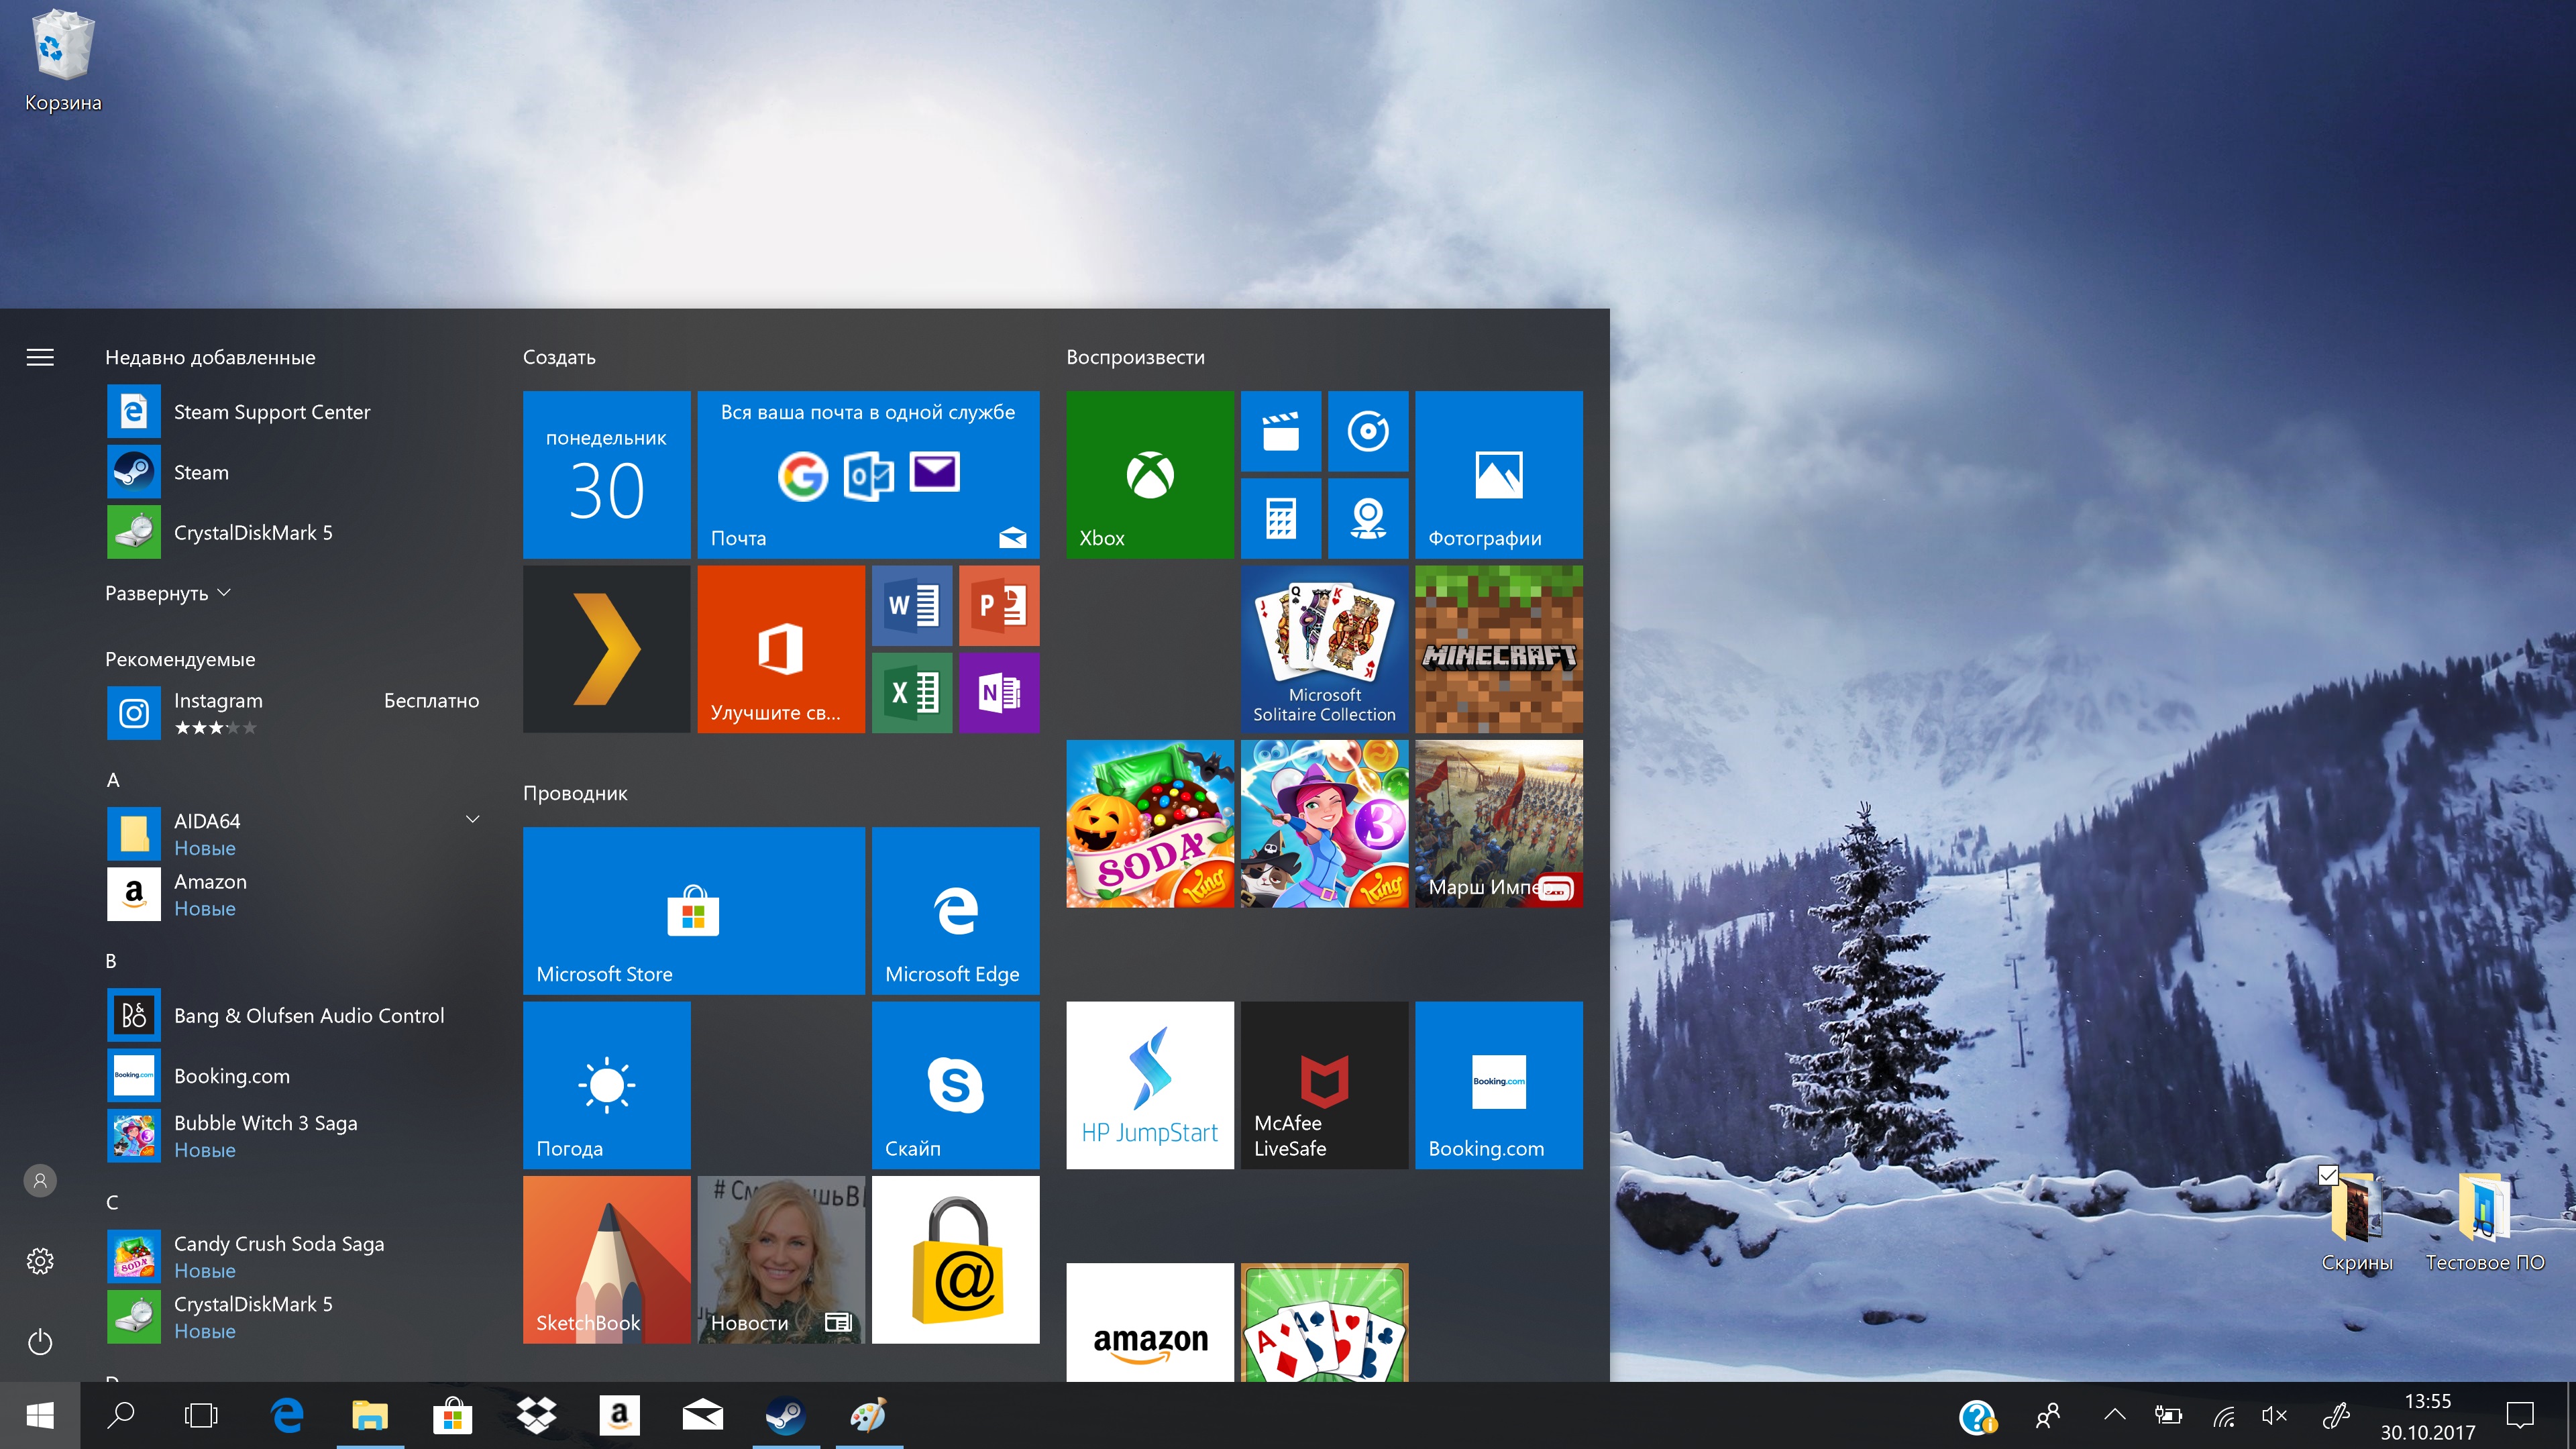Open taskbar search magnifier
2576x1449 pixels.
121,1415
